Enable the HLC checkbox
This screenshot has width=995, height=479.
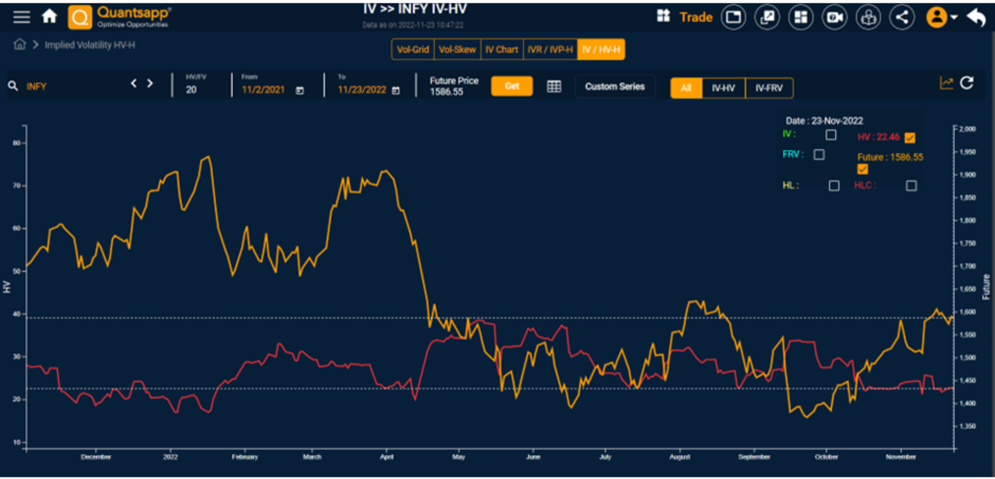coord(912,186)
